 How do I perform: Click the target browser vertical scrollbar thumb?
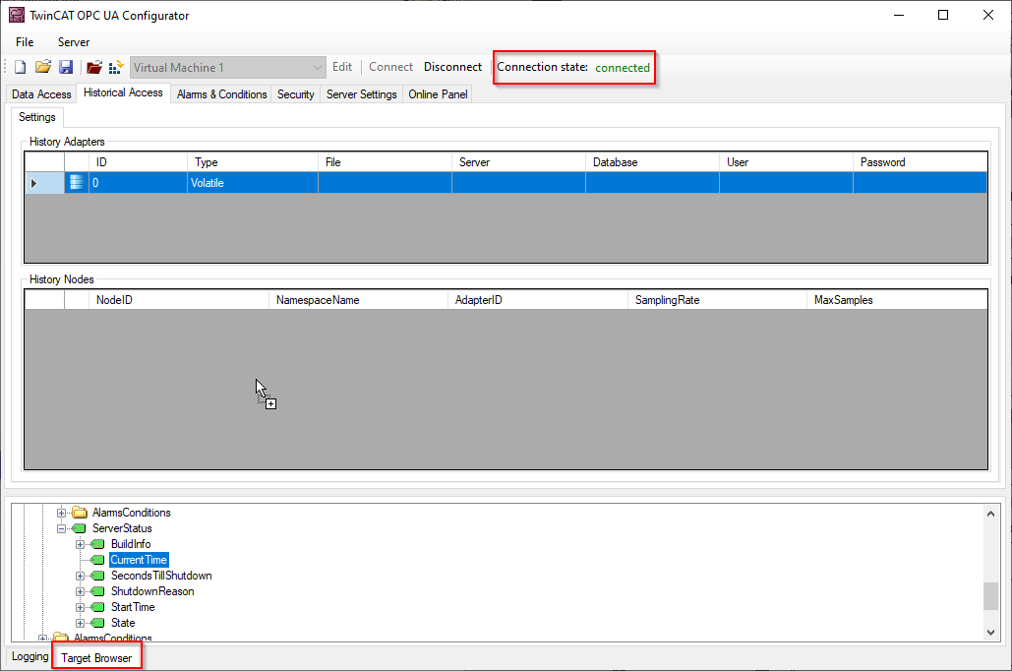[990, 596]
